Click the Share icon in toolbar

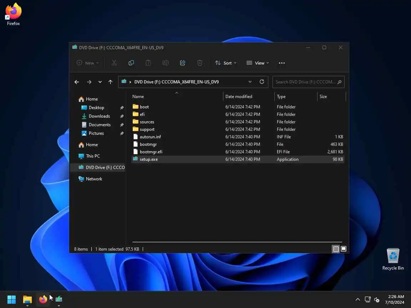(183, 63)
